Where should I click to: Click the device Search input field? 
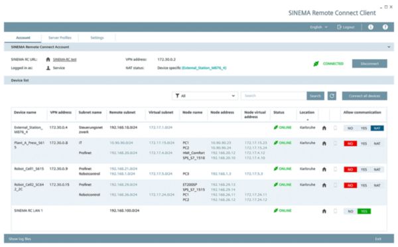point(273,96)
